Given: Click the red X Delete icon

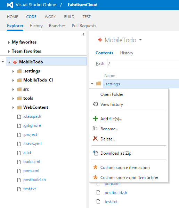Looking at the screenshot, I should (95, 138).
